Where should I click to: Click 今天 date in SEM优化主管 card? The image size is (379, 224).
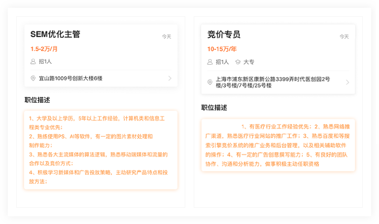point(167,37)
